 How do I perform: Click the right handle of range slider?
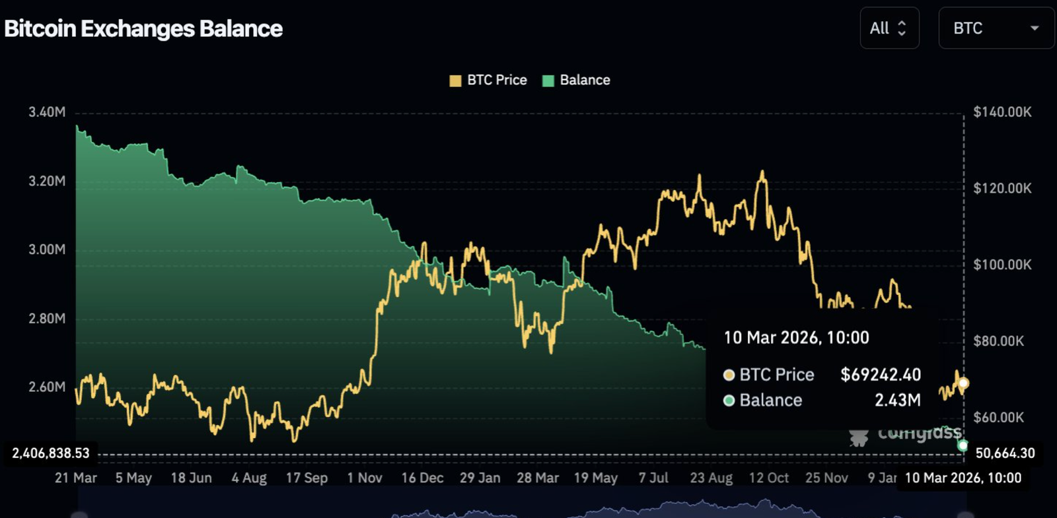966,515
